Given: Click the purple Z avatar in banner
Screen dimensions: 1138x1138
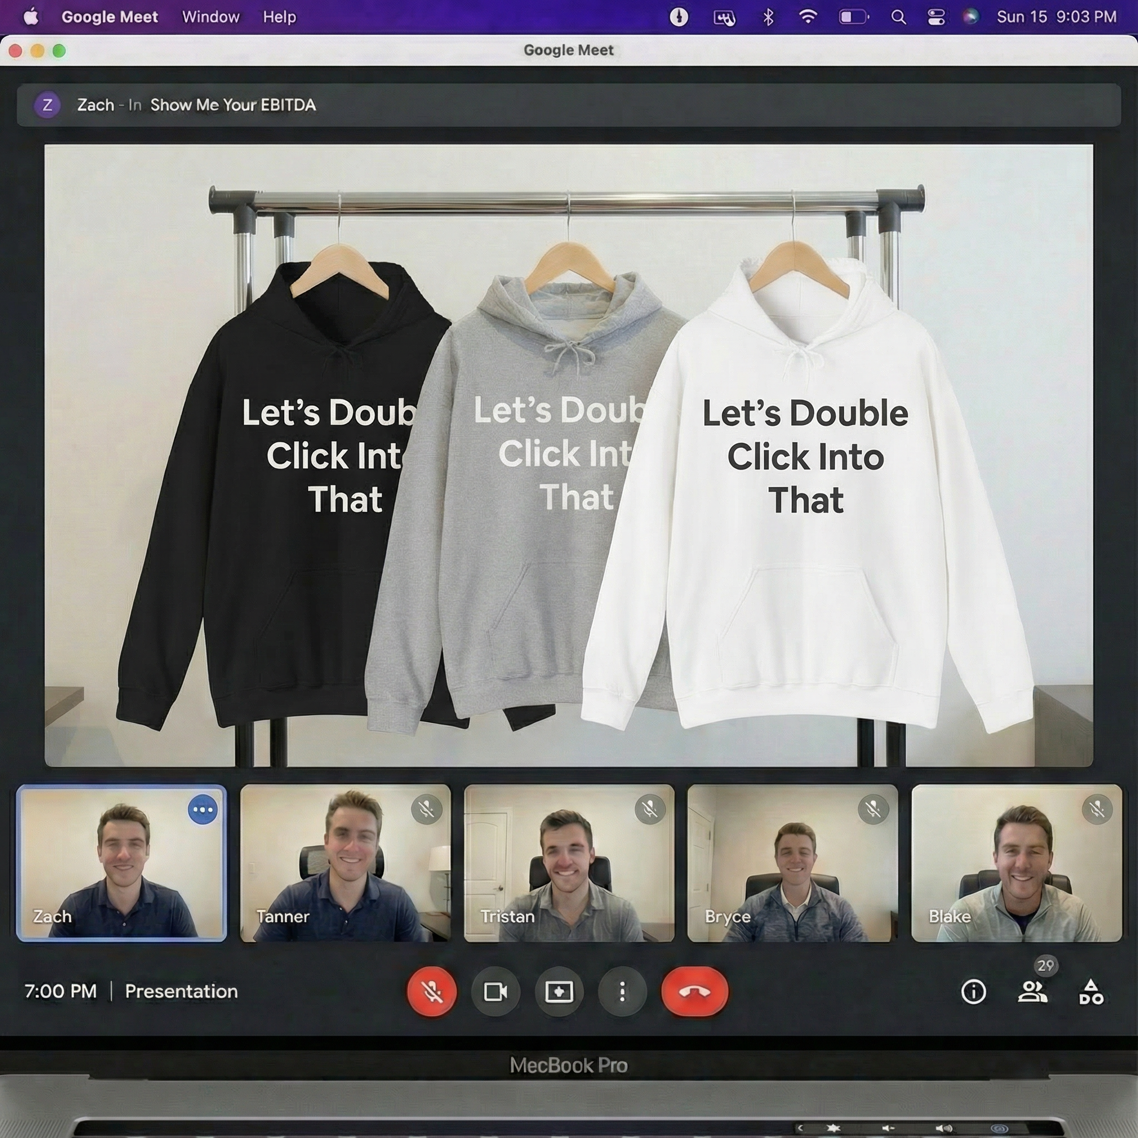Looking at the screenshot, I should coord(47,105).
